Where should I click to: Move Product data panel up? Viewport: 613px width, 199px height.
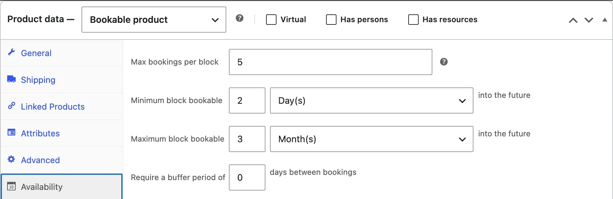pyautogui.click(x=573, y=20)
